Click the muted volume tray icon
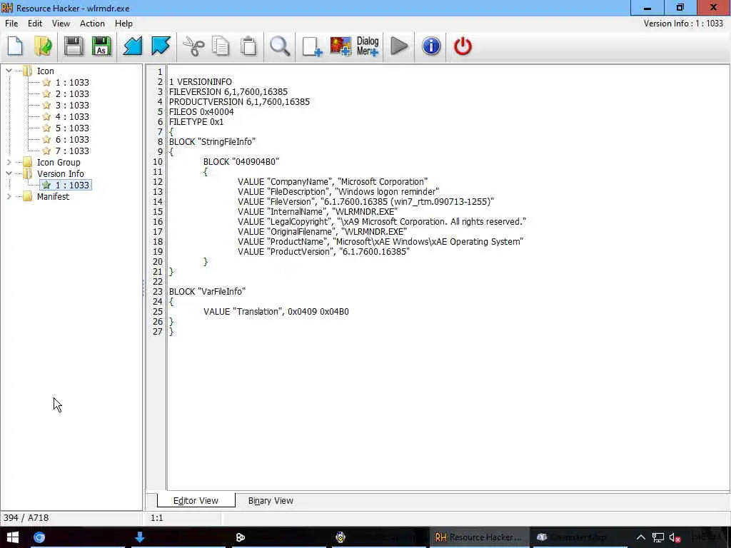Image resolution: width=731 pixels, height=548 pixels. 675,537
